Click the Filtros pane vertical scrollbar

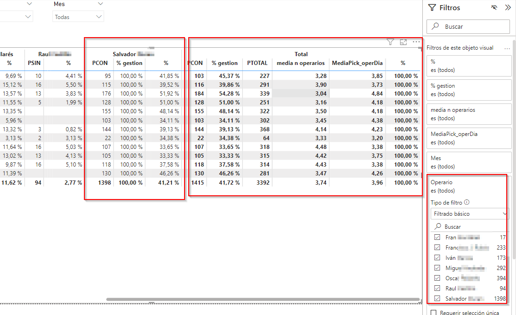pos(513,150)
